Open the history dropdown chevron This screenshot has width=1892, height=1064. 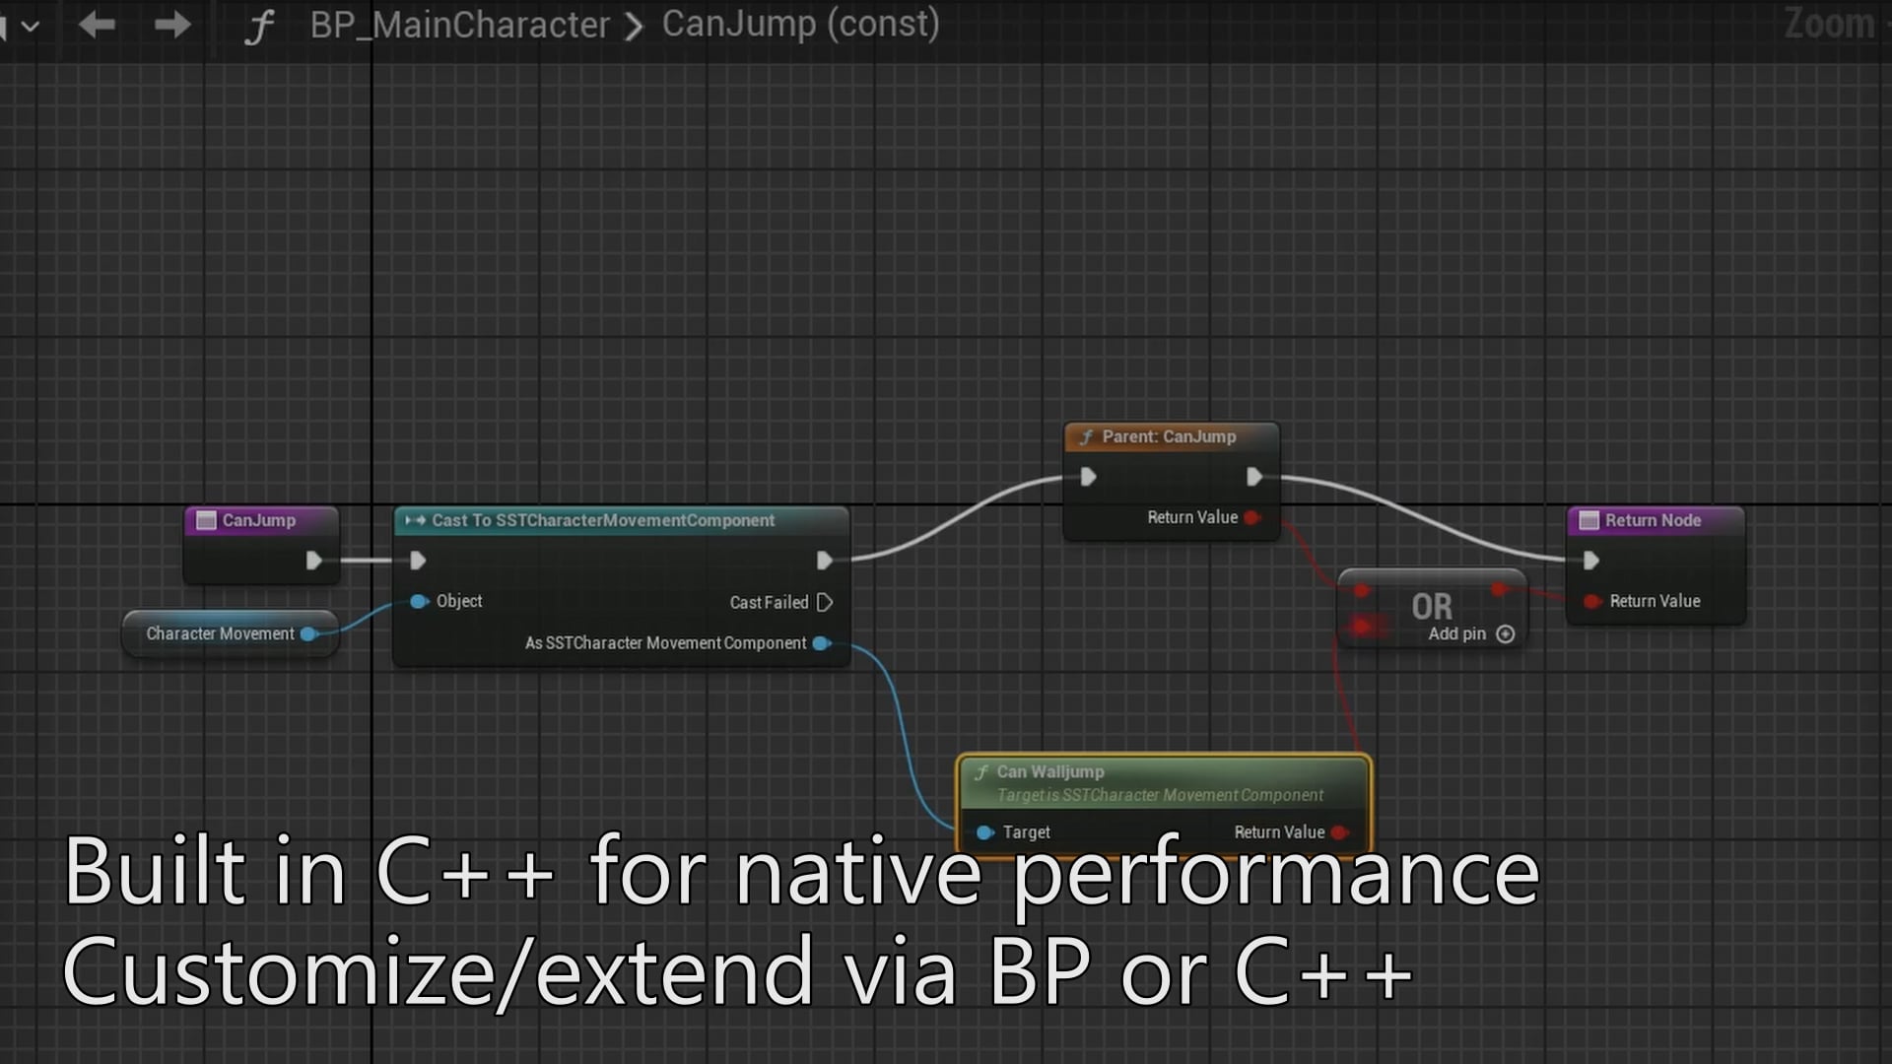[31, 26]
